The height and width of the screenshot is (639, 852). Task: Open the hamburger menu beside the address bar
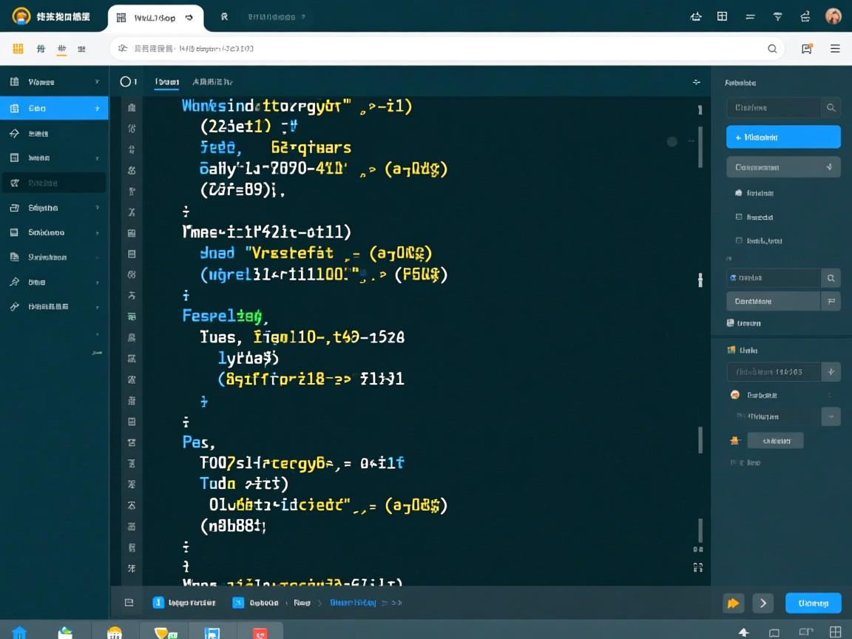835,49
